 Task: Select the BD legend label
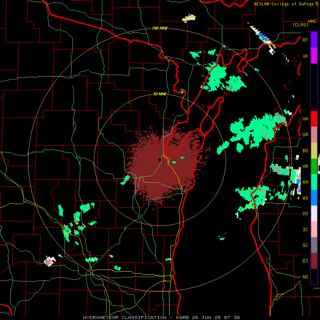click(x=305, y=151)
